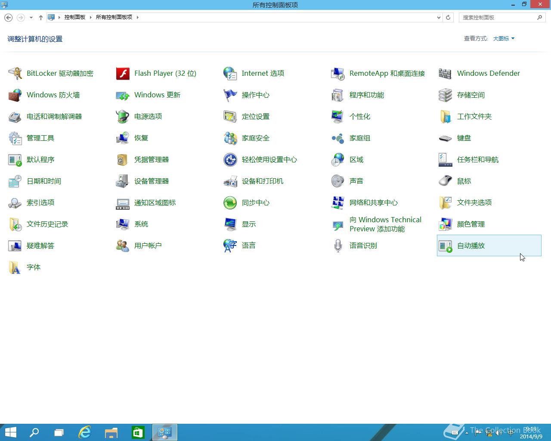Expand chevron after 所有控制面板项 breadcrumb
The height and width of the screenshot is (441, 551).
(x=138, y=17)
